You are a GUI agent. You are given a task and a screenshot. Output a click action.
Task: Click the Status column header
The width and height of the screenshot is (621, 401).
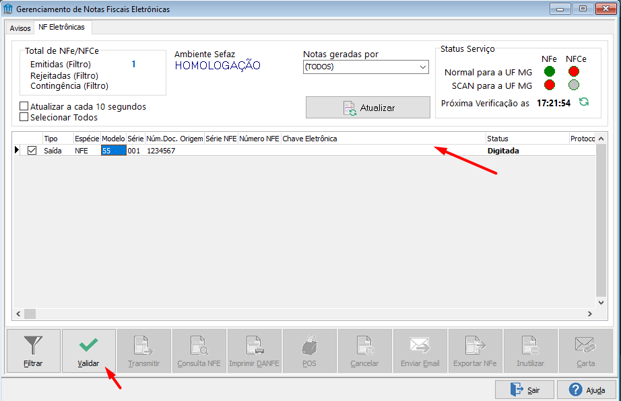click(x=527, y=139)
